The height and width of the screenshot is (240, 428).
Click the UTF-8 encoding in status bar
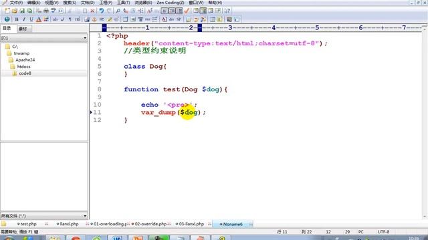[383, 232]
